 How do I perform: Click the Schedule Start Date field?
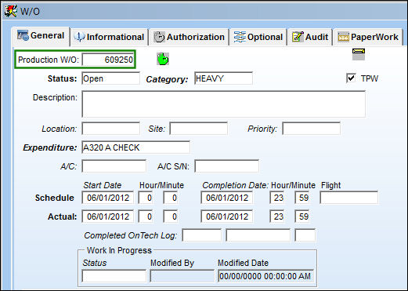pyautogui.click(x=108, y=198)
